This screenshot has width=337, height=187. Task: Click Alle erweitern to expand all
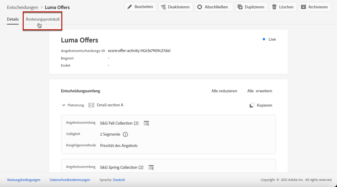click(x=259, y=91)
